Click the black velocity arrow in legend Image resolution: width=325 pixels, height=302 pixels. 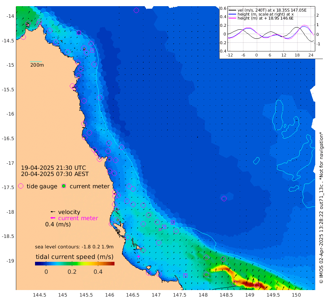53,212
